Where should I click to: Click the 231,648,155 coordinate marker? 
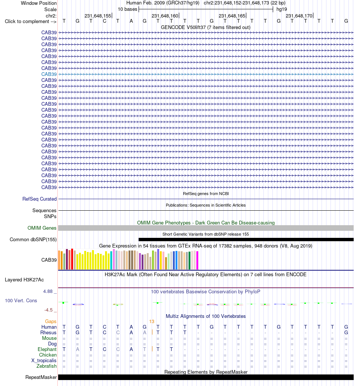[98, 16]
